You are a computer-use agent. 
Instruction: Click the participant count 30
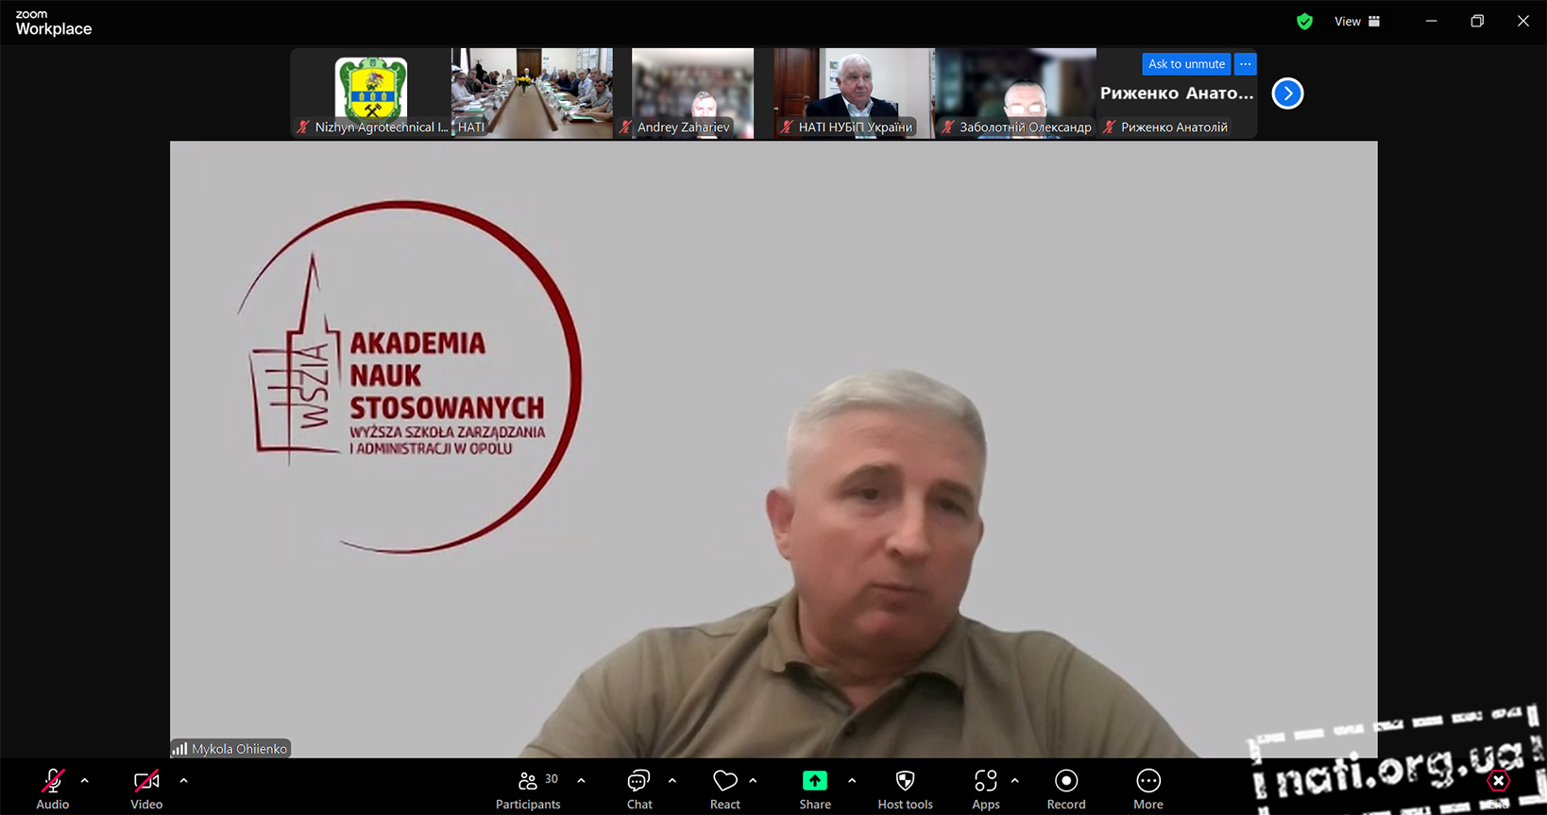tap(552, 779)
